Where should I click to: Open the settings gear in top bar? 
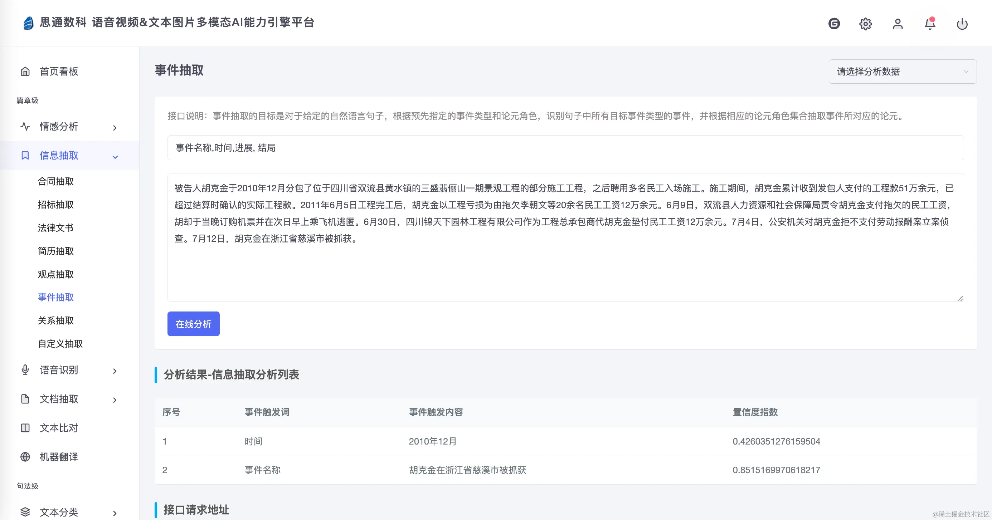[x=865, y=24]
